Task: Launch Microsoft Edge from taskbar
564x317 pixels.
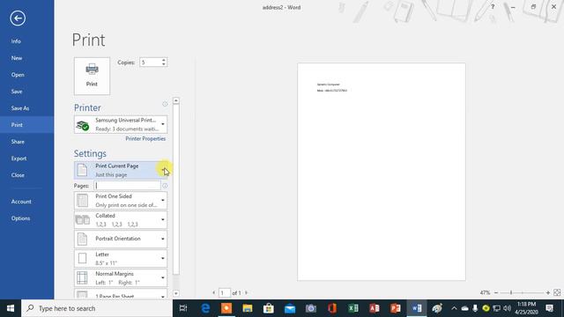Action: (205, 308)
